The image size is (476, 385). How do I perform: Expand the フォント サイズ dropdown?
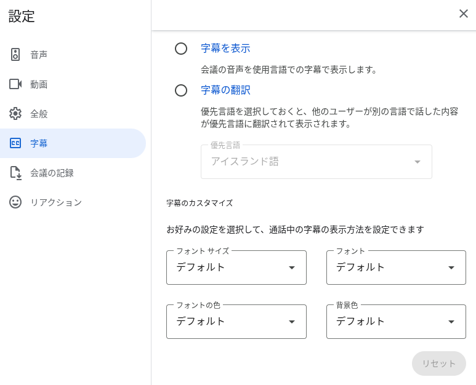(236, 268)
